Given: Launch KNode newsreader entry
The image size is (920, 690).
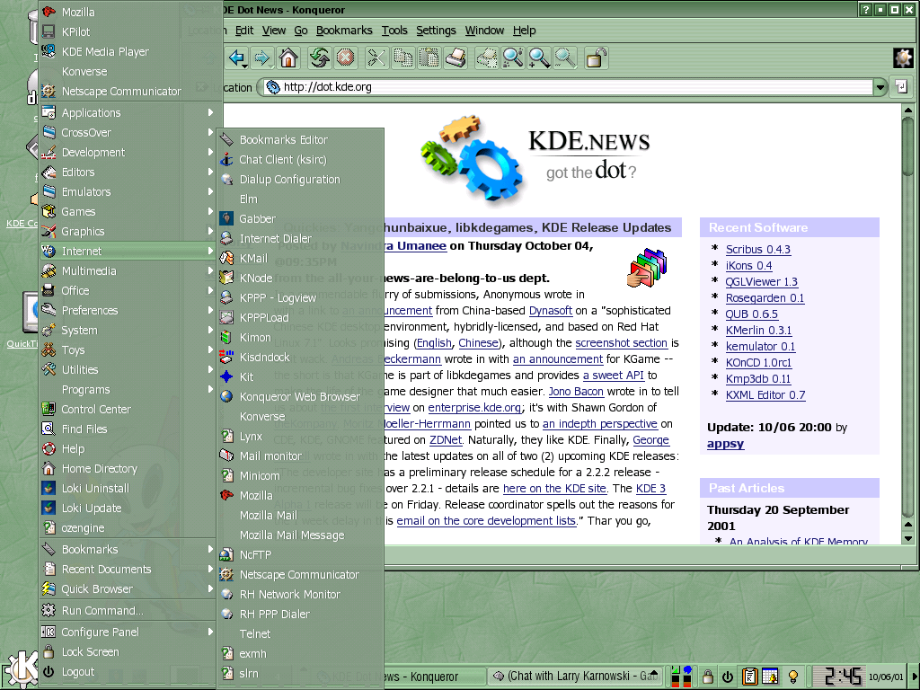Looking at the screenshot, I should pos(300,279).
